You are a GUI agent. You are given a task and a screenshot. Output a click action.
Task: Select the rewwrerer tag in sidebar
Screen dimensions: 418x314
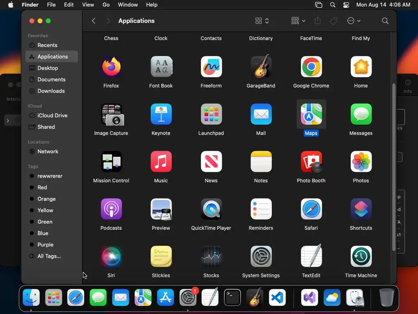point(52,176)
